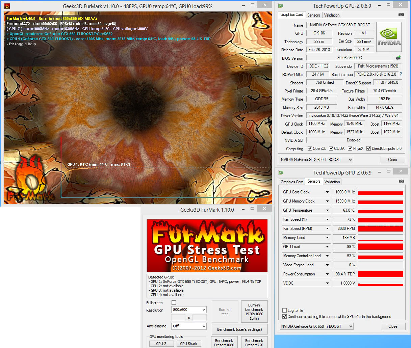Click the Power Consumption red graph bar
This screenshot has width=411, height=348.
click(x=381, y=274)
